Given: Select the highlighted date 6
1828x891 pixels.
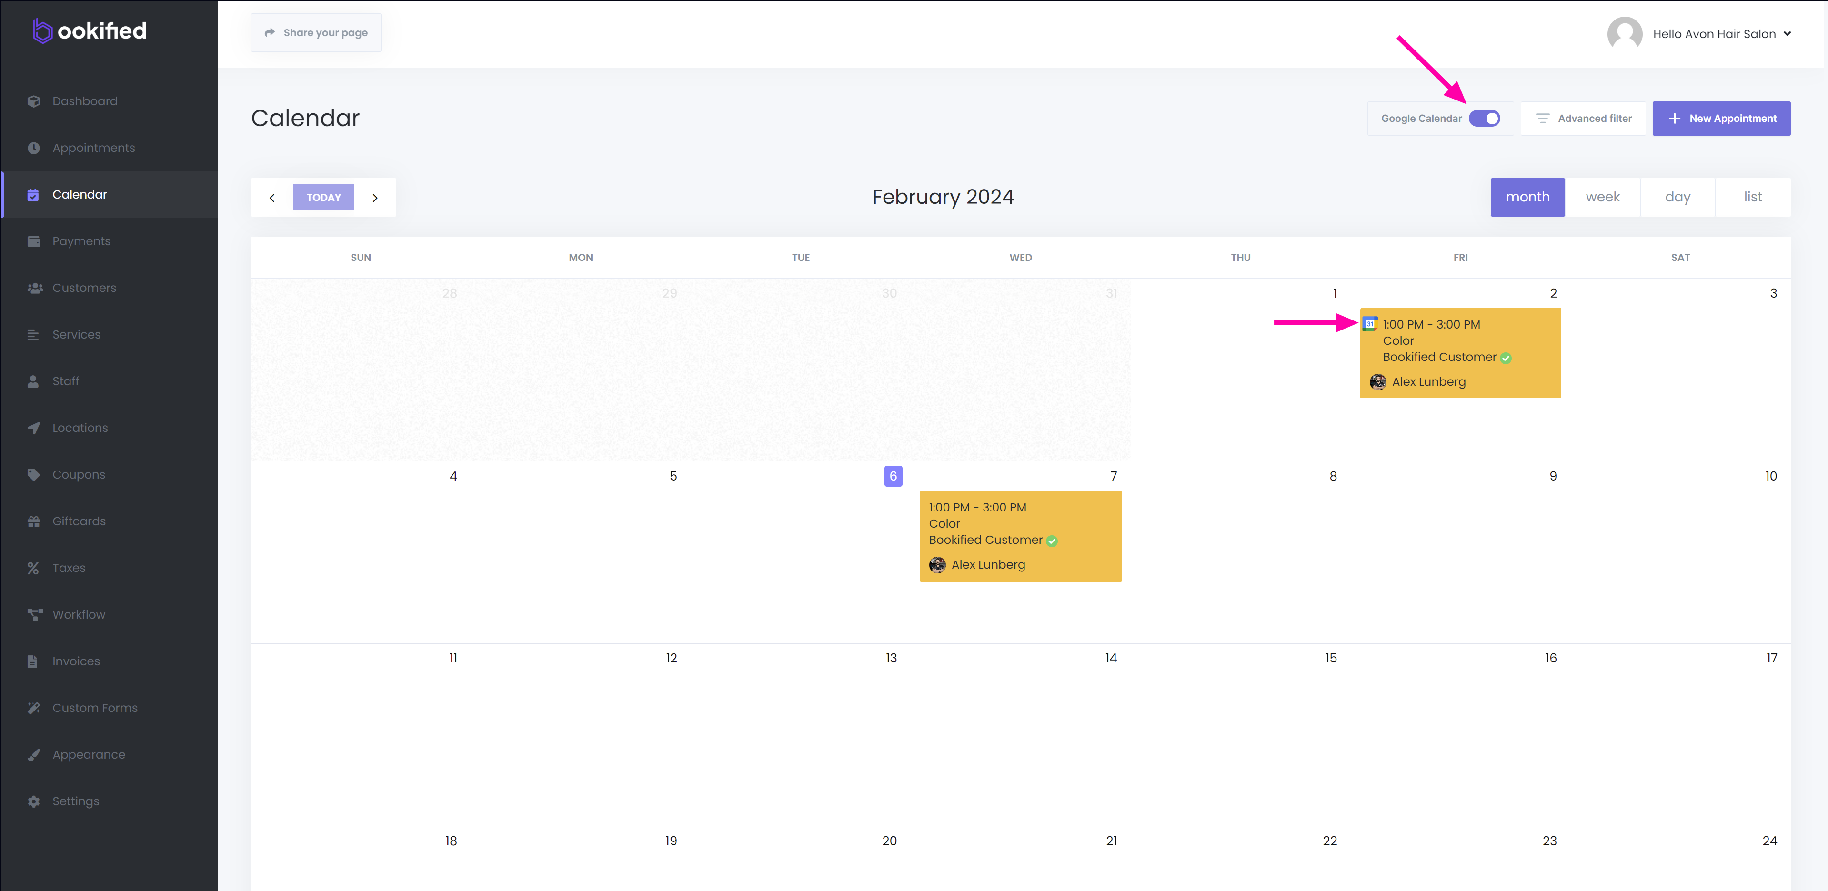Looking at the screenshot, I should point(893,476).
